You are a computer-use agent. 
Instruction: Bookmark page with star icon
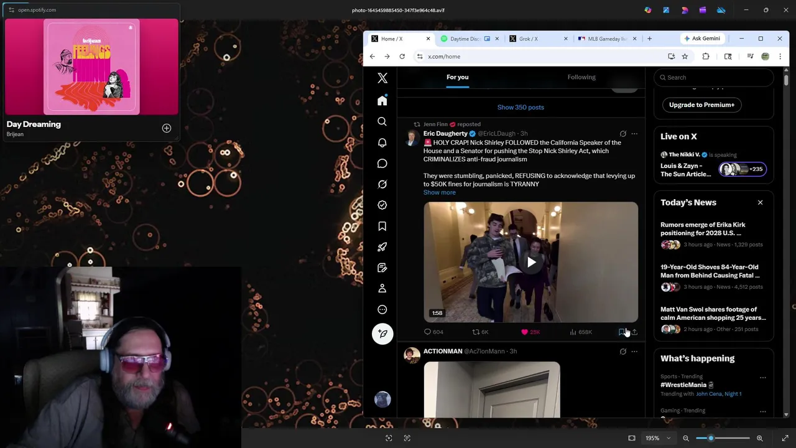click(x=685, y=57)
